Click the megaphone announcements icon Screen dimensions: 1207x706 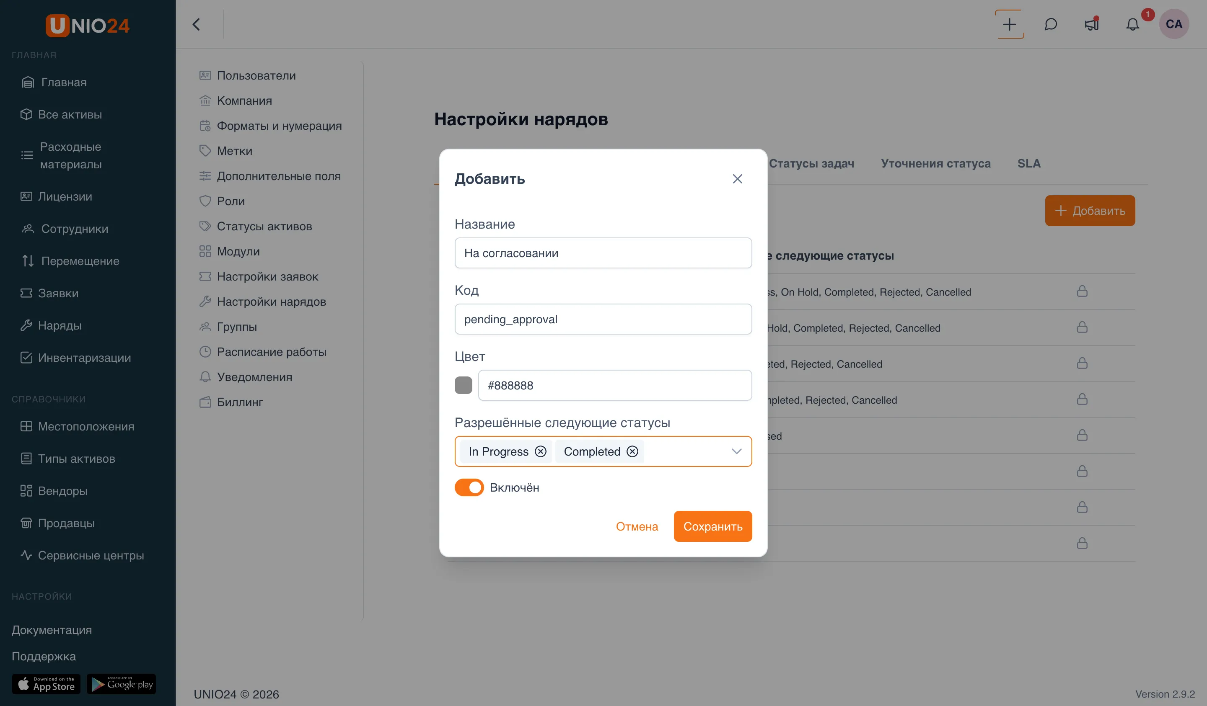tap(1092, 24)
